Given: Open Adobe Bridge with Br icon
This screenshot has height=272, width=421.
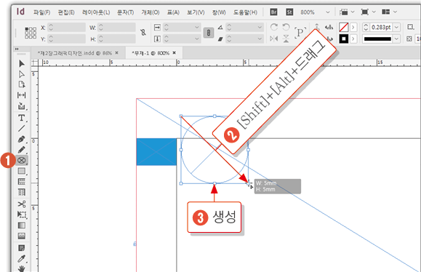Looking at the screenshot, I should click(x=273, y=12).
